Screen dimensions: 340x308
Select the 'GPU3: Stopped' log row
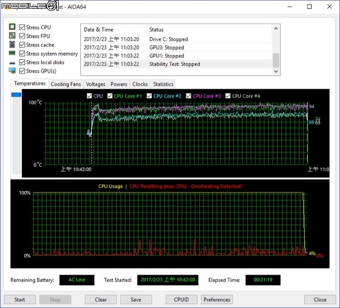coord(177,48)
